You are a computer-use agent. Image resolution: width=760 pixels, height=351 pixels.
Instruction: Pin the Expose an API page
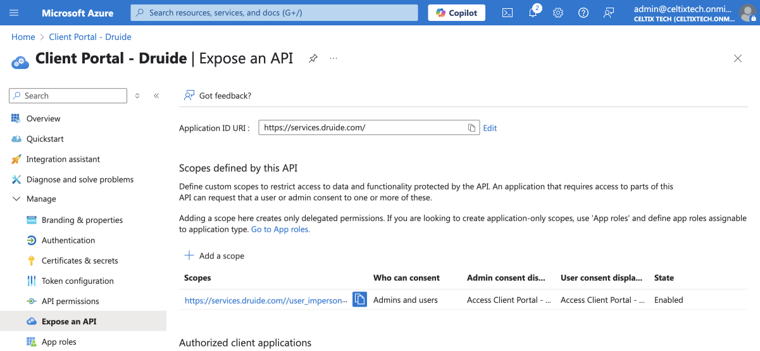point(313,58)
